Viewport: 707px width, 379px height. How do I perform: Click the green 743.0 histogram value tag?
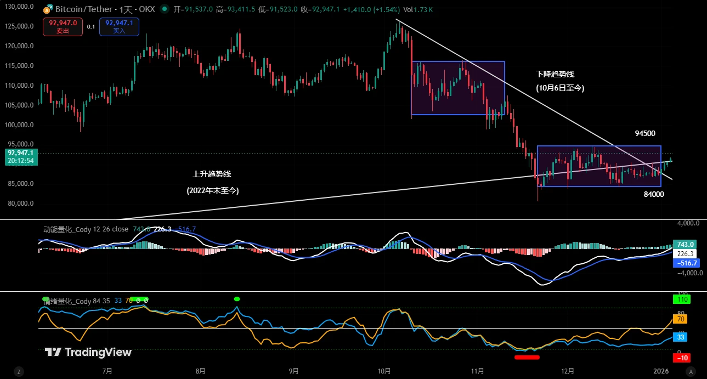682,244
